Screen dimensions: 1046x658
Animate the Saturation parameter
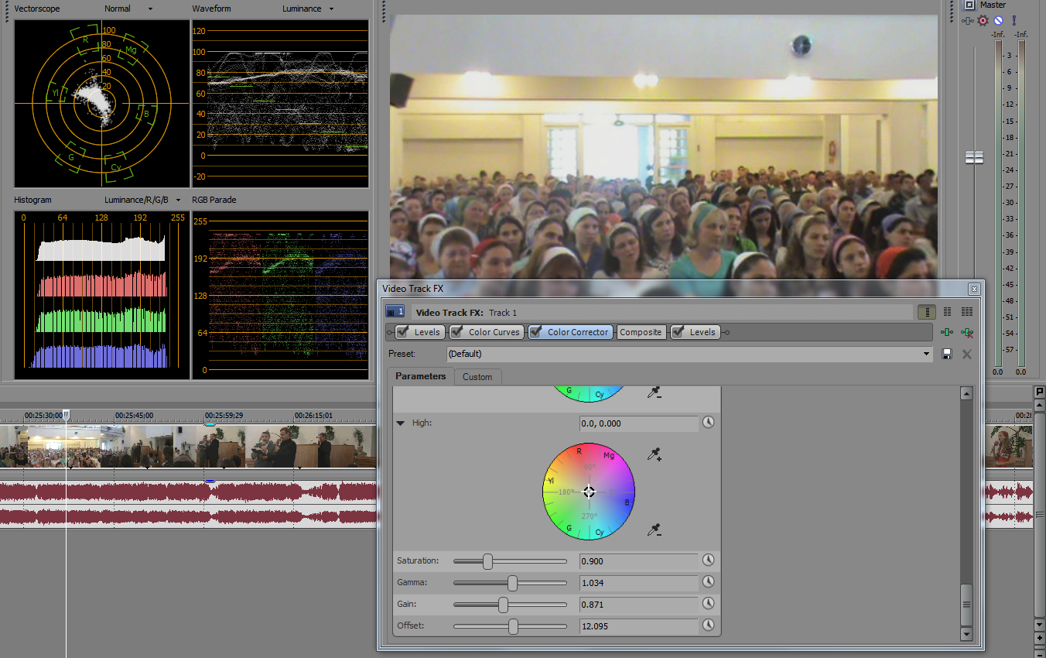coord(707,560)
